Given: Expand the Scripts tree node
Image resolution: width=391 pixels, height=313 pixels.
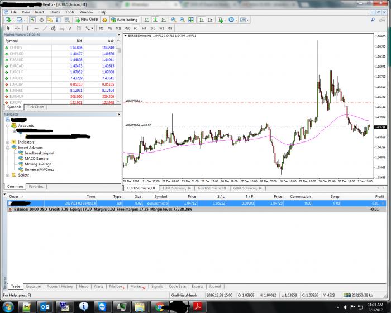Looking at the screenshot, I should (8, 176).
